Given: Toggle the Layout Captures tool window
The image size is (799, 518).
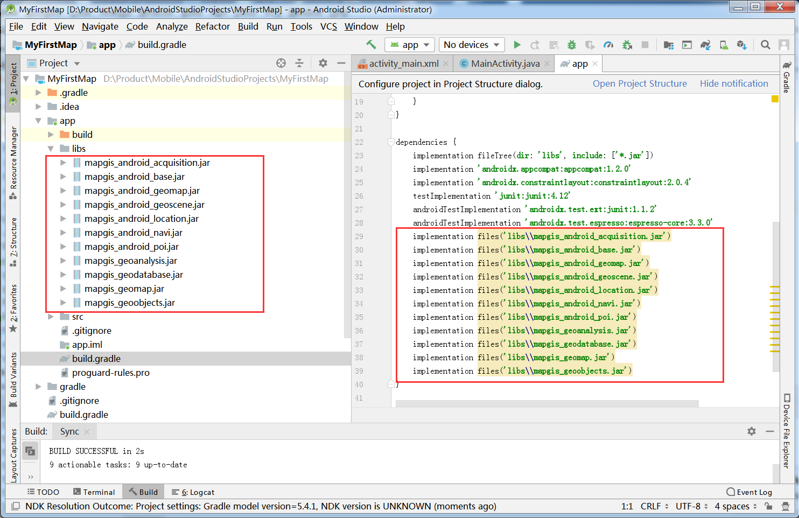Looking at the screenshot, I should 13,455.
